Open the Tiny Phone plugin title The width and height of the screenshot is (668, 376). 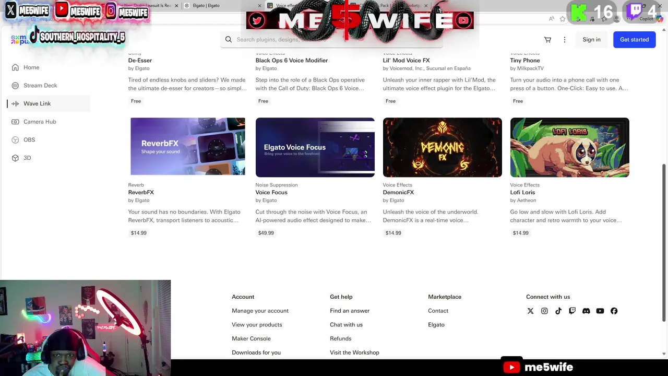(x=524, y=61)
